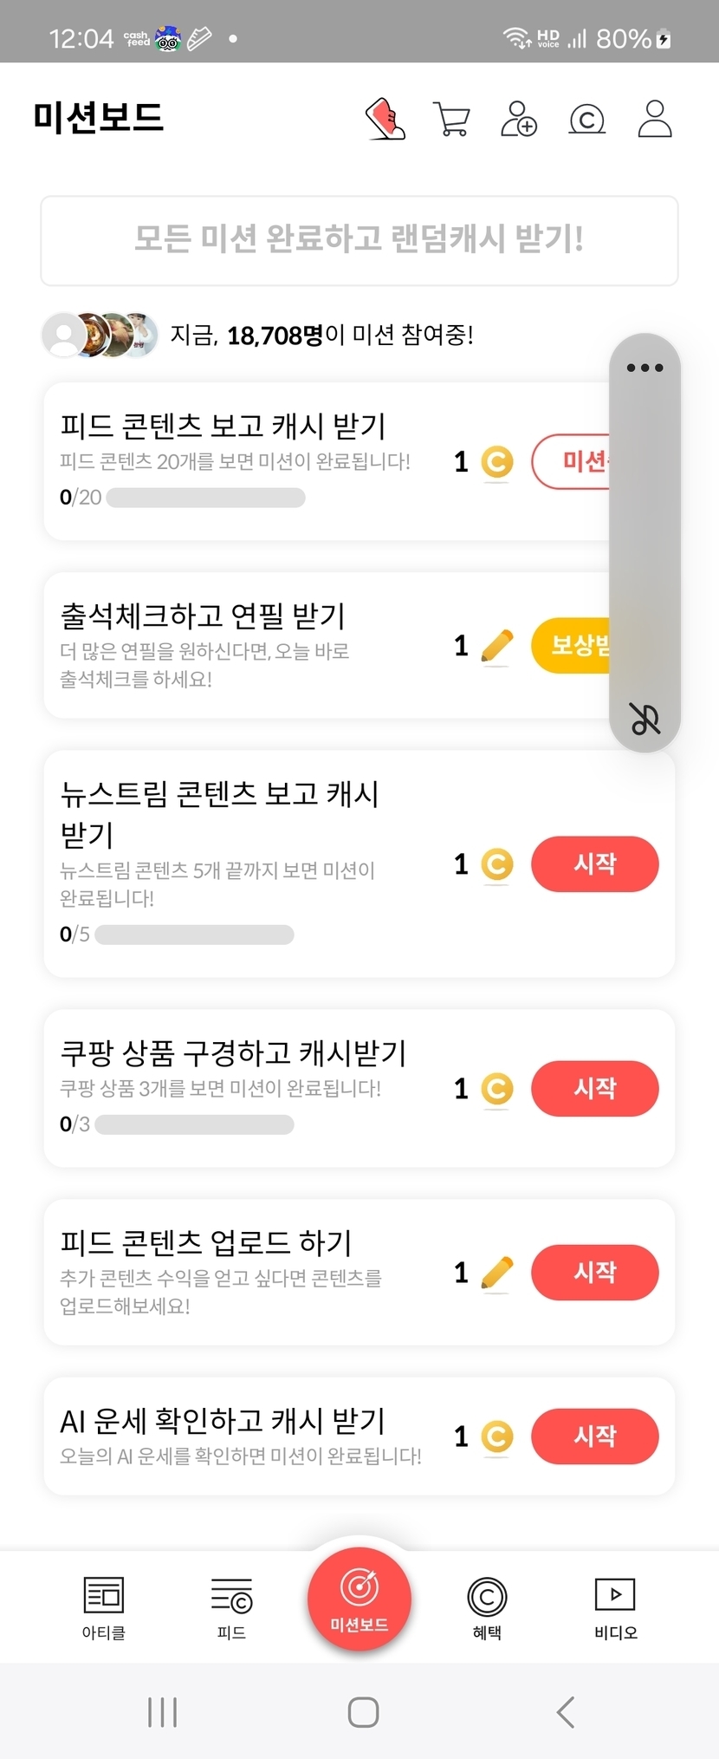Image resolution: width=719 pixels, height=1759 pixels.
Task: Start the 피드 콘텐츠 업로드 mission
Action: pyautogui.click(x=594, y=1273)
